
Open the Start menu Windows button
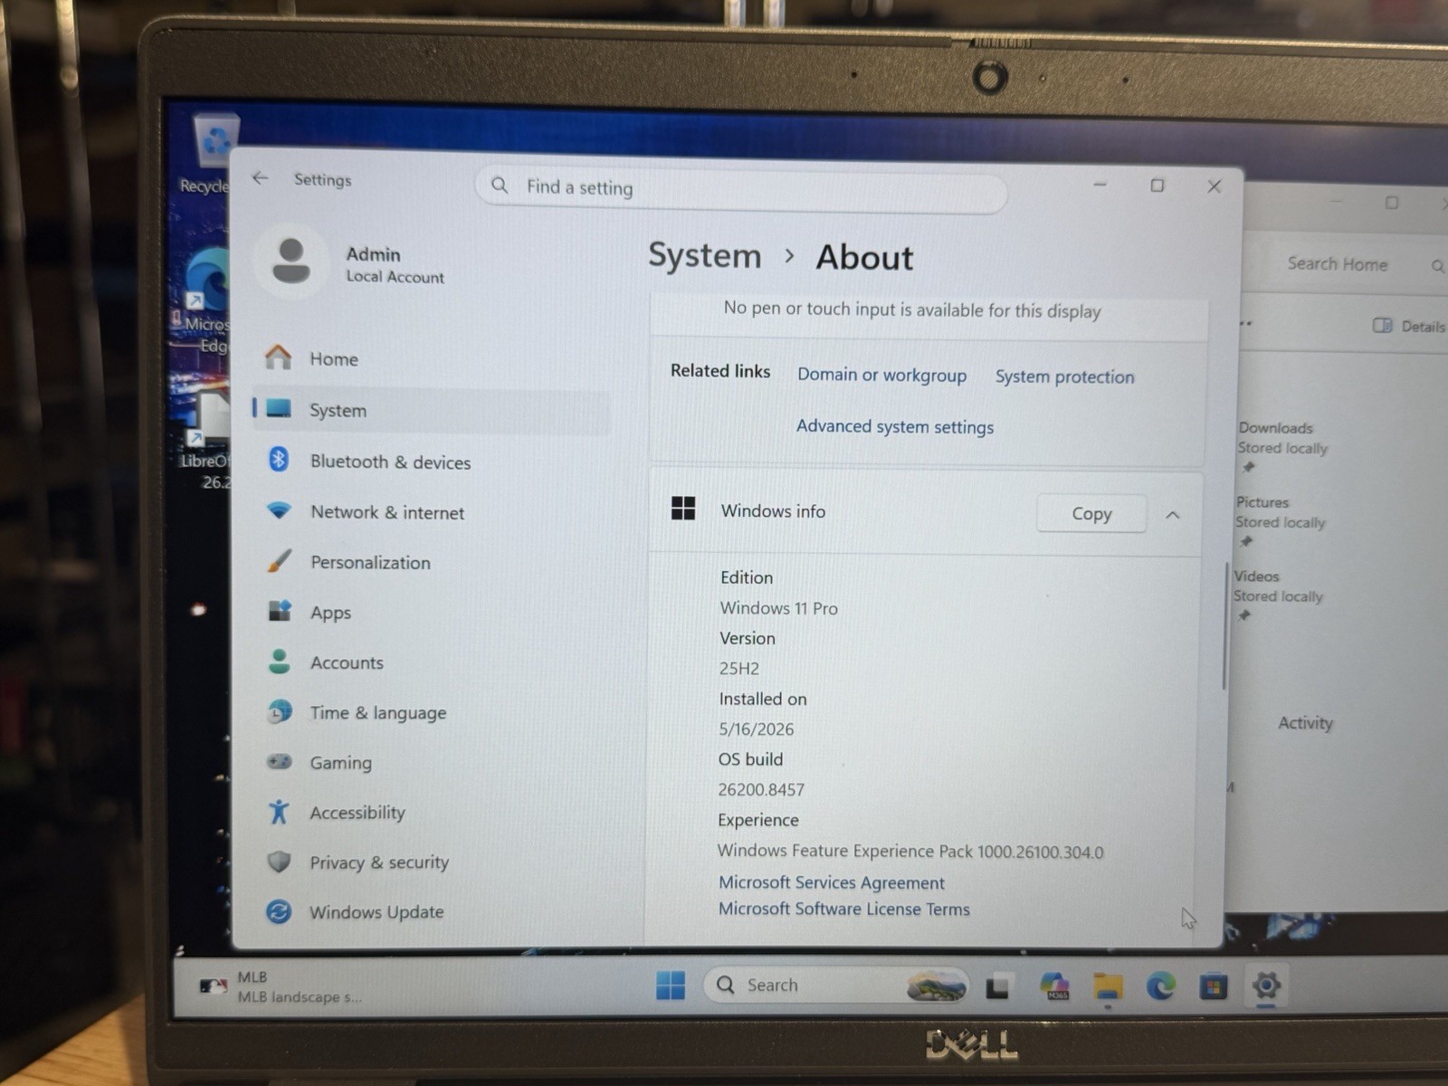tap(671, 986)
